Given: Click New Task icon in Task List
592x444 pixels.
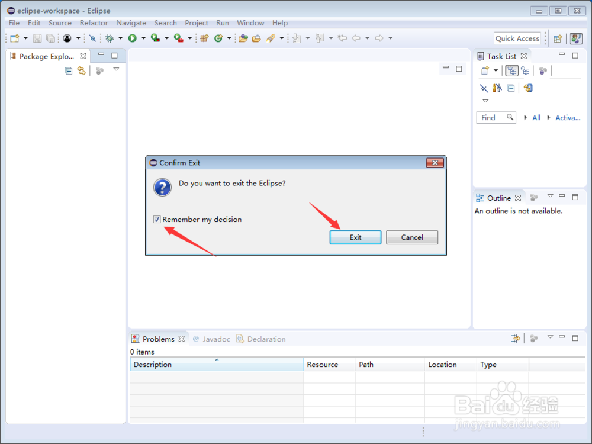Looking at the screenshot, I should coord(485,70).
